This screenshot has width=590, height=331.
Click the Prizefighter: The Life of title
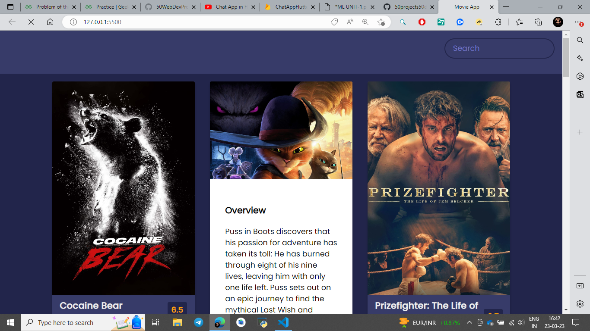(x=427, y=306)
